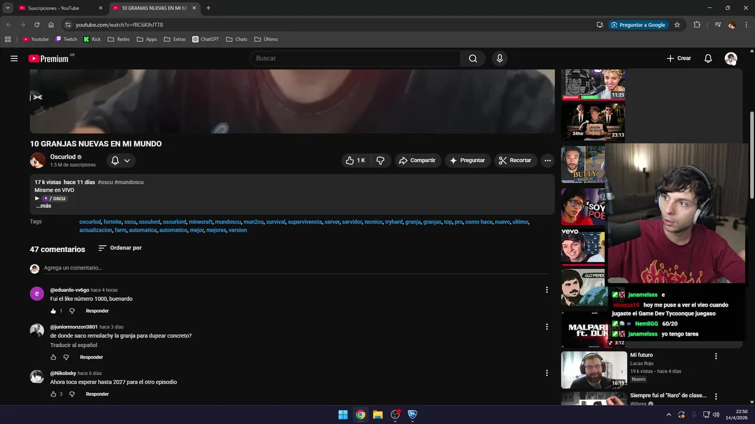Reply to Nikobsky's comment
755x424 pixels.
[x=97, y=394]
